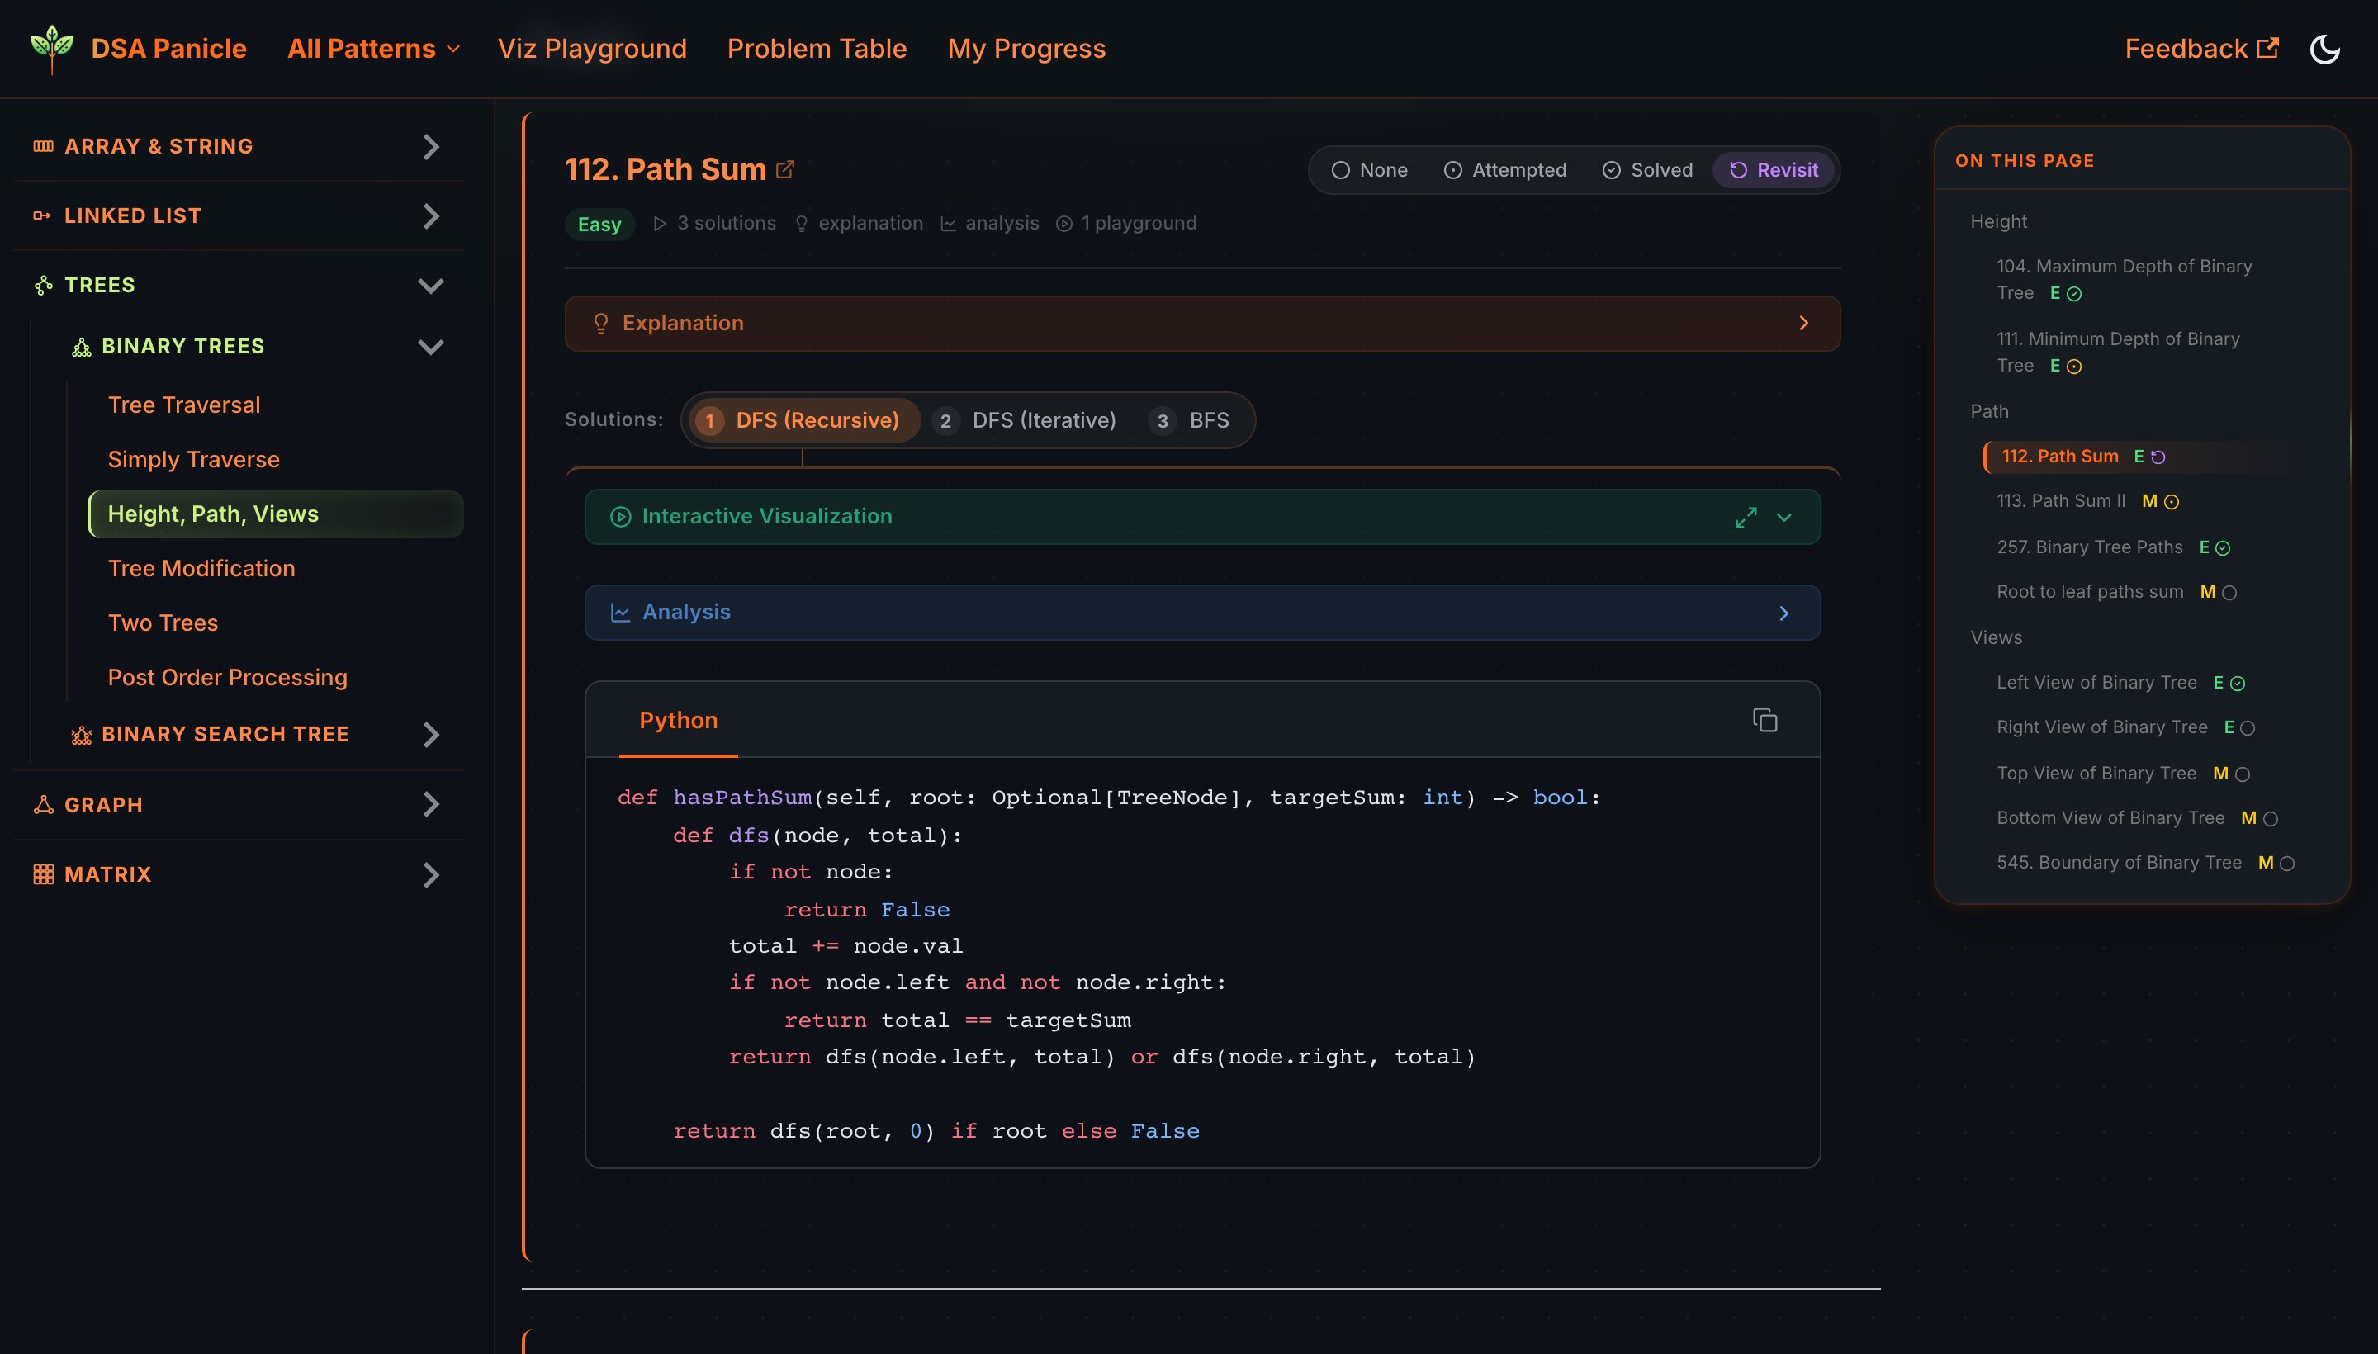Mark the problem as Solved
The width and height of the screenshot is (2378, 1354).
coord(1647,170)
